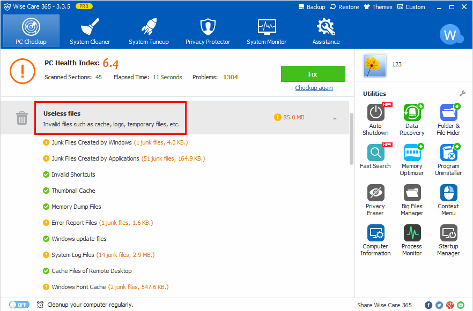Launch the Privacy Eraser utility
Image resolution: width=473 pixels, height=311 pixels.
tap(375, 200)
